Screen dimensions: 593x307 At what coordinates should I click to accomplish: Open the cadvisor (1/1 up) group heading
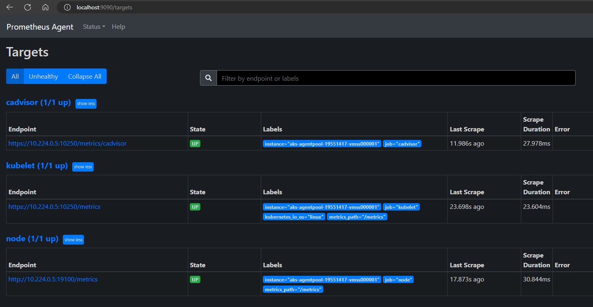(x=39, y=103)
